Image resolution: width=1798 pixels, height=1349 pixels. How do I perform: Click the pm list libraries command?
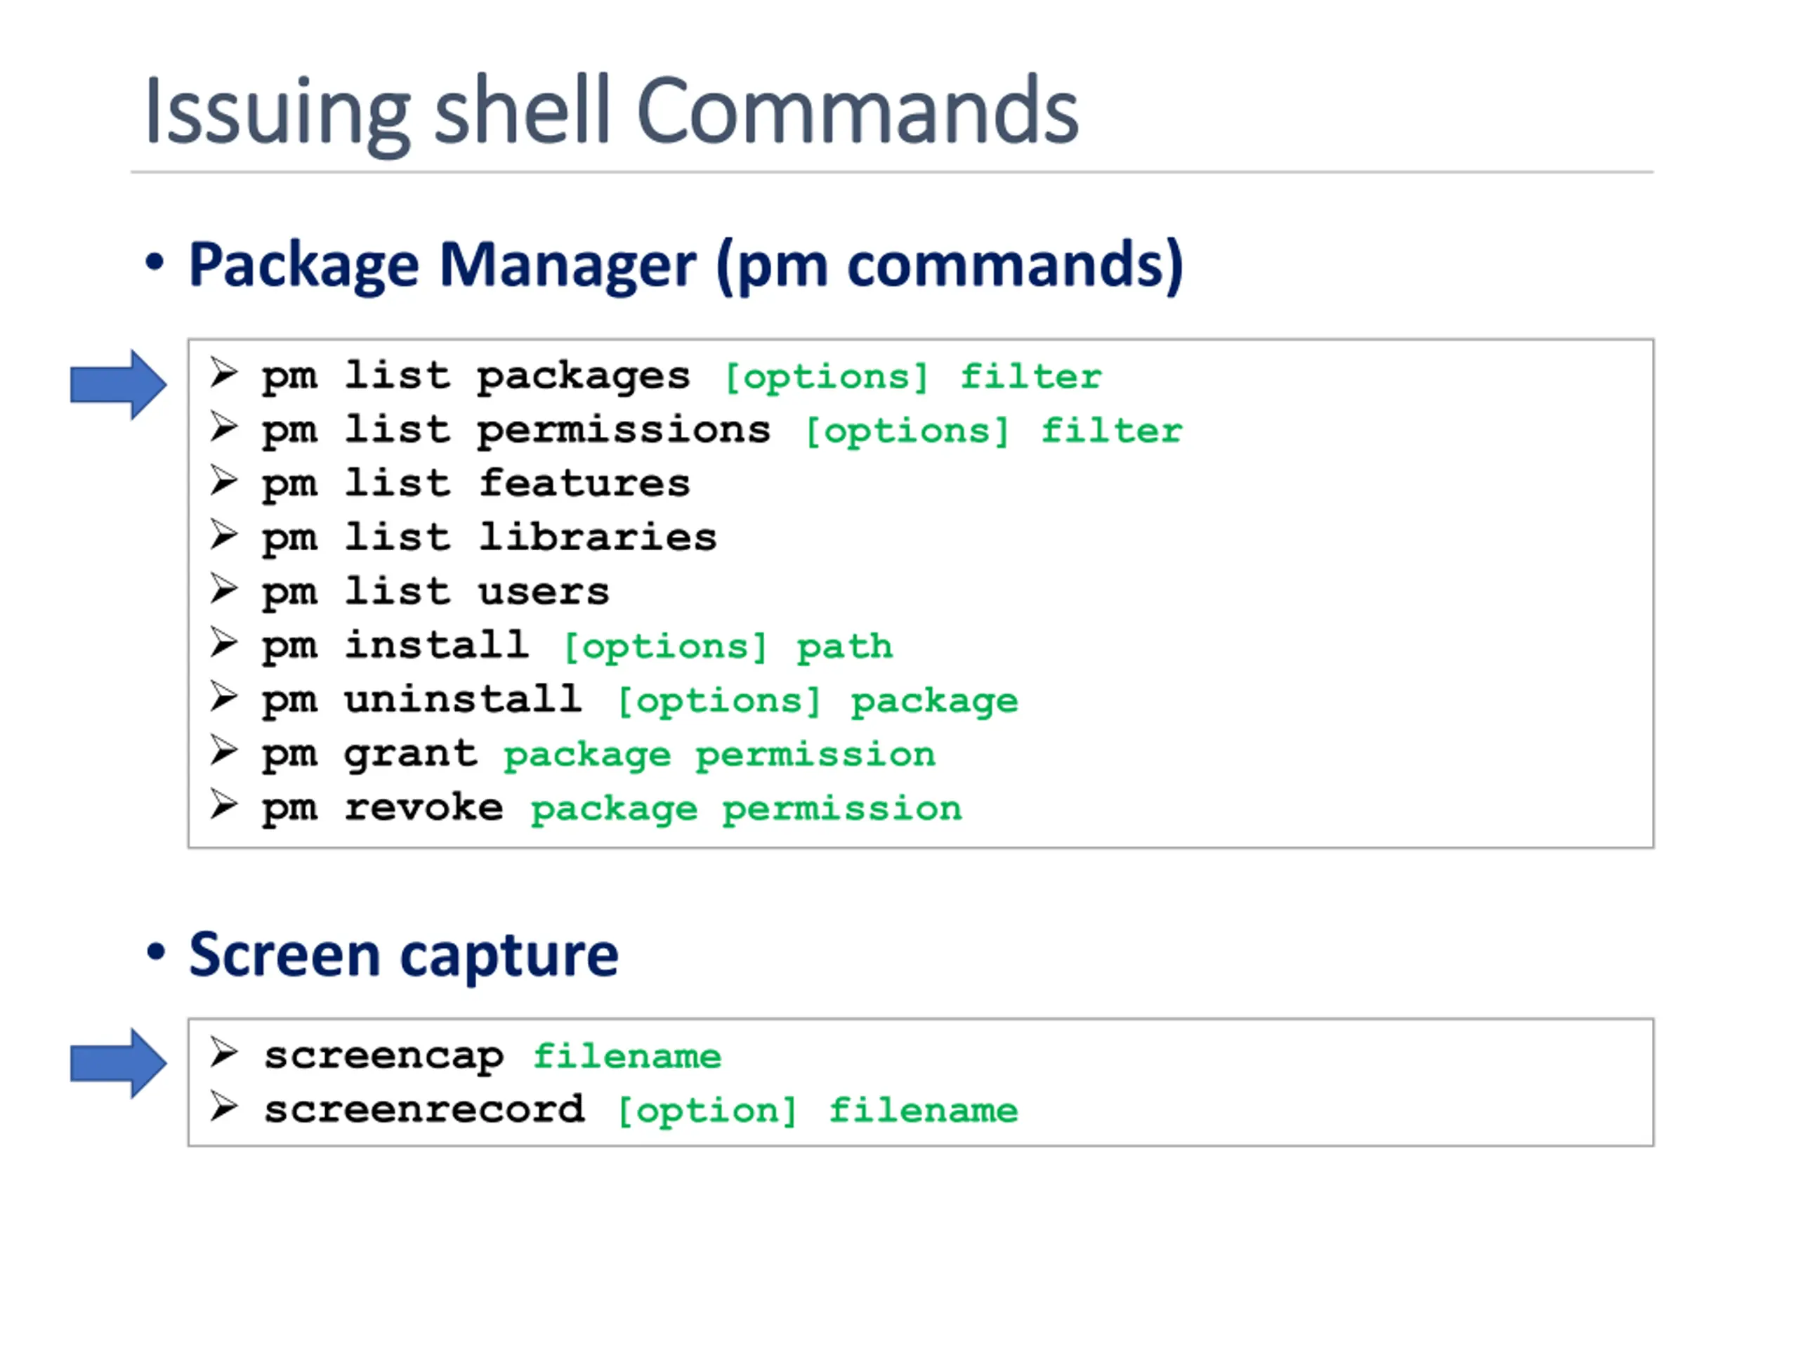coord(490,537)
